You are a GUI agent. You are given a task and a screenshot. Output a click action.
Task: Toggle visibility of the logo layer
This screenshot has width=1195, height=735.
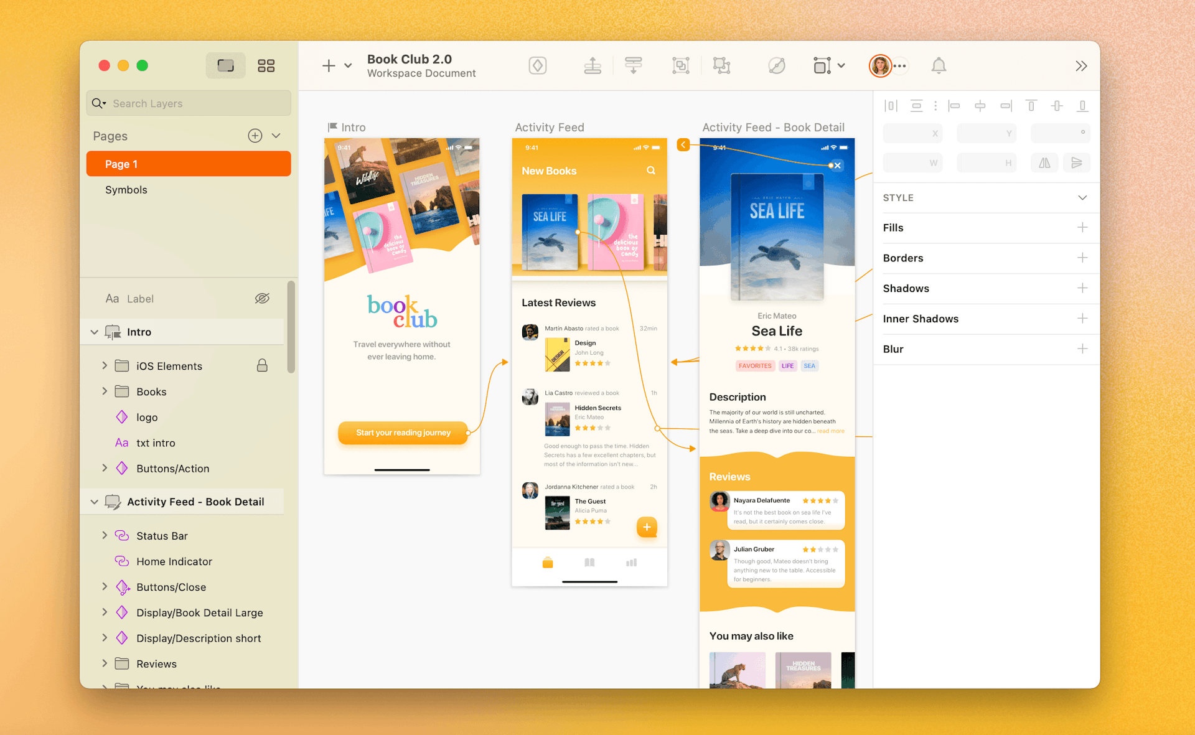pos(265,418)
